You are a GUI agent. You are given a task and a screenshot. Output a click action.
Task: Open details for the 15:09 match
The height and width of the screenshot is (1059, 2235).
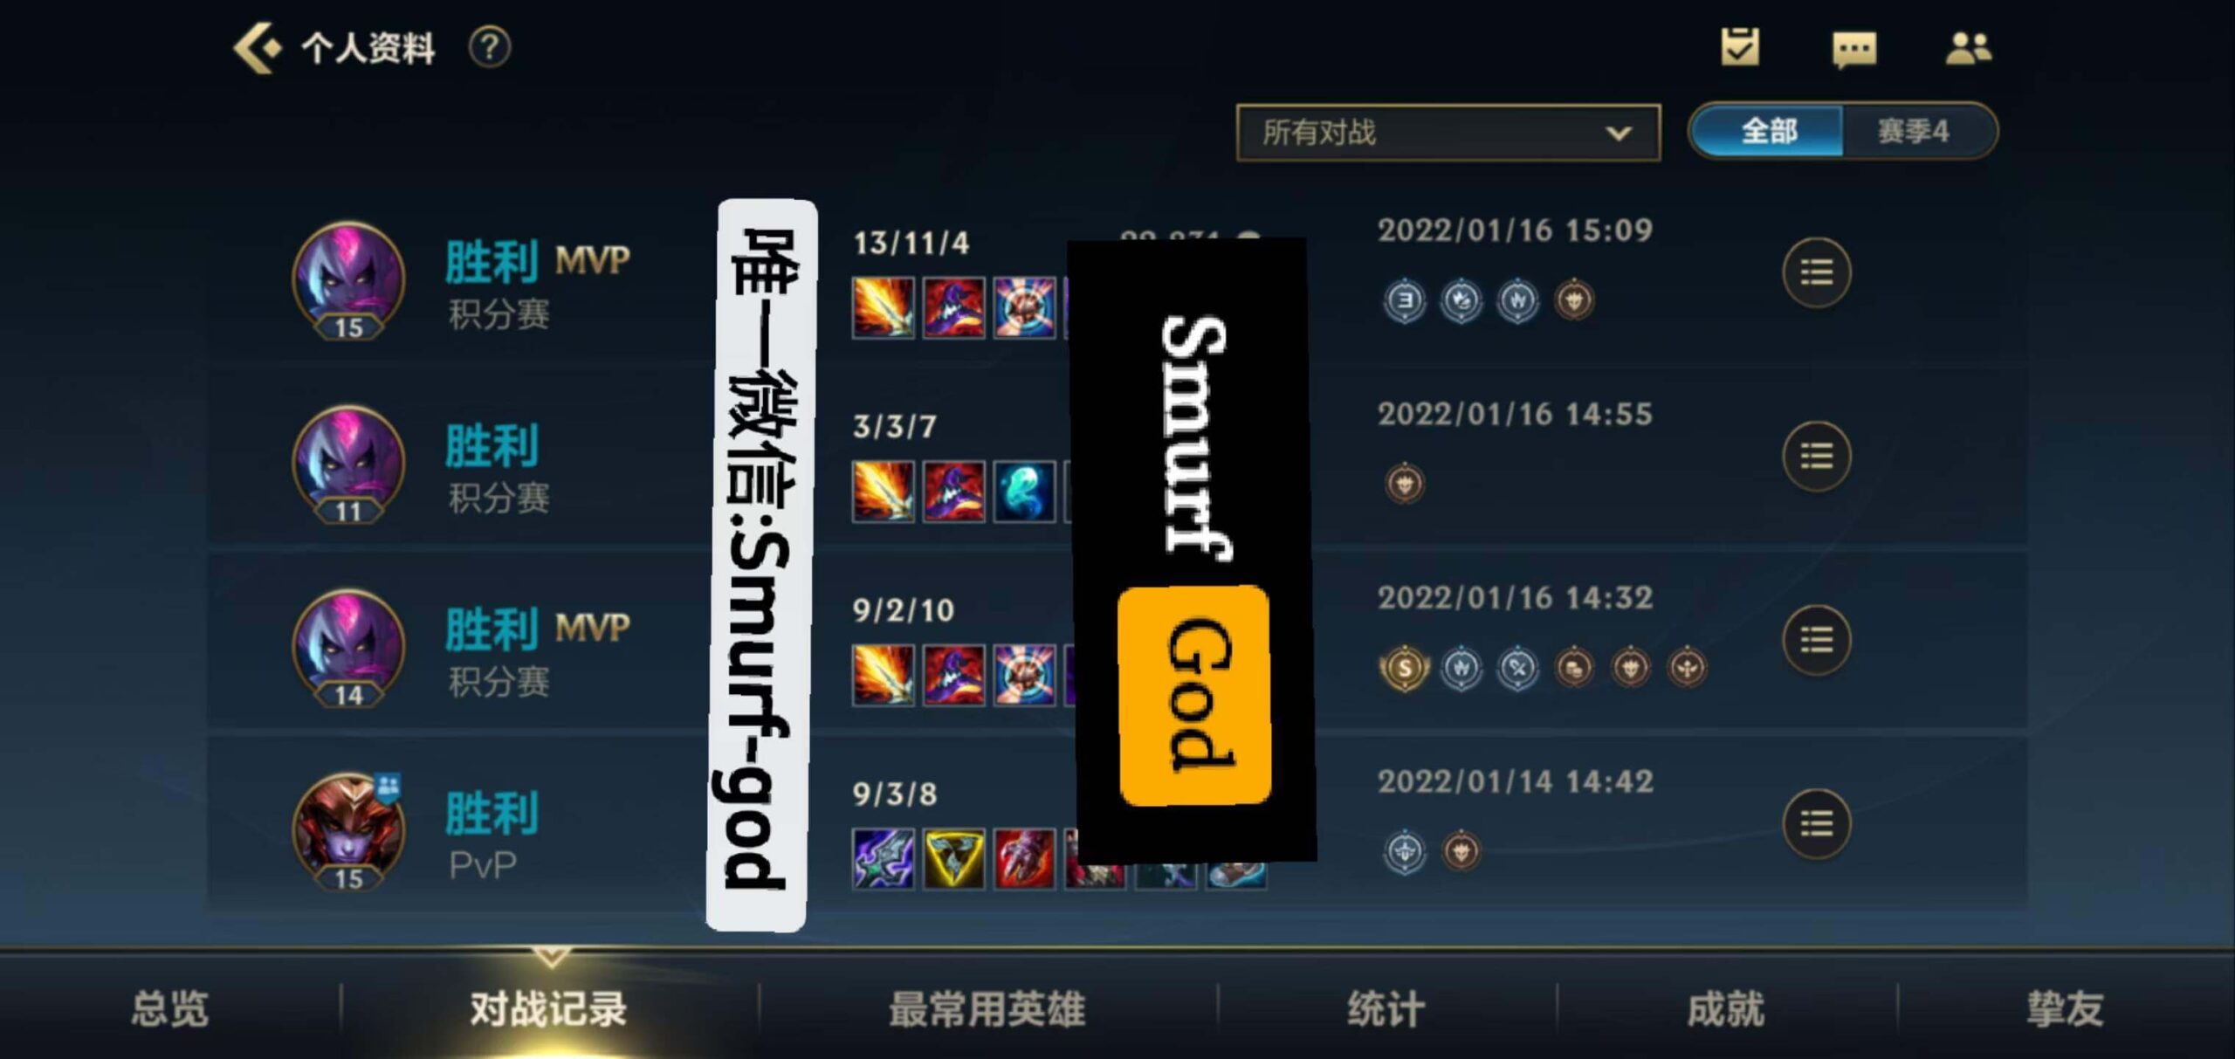[1816, 272]
